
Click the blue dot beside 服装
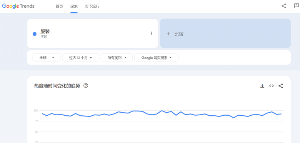click(35, 34)
